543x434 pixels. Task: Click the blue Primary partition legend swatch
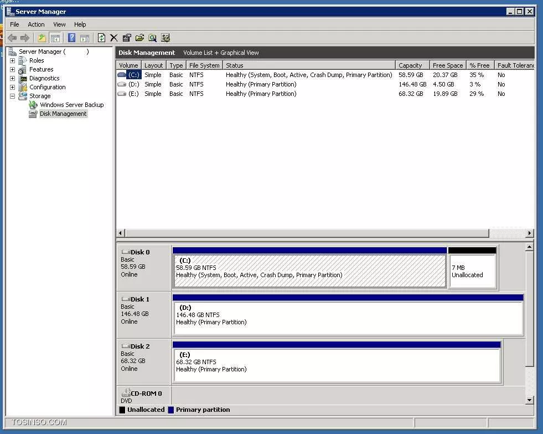click(170, 410)
